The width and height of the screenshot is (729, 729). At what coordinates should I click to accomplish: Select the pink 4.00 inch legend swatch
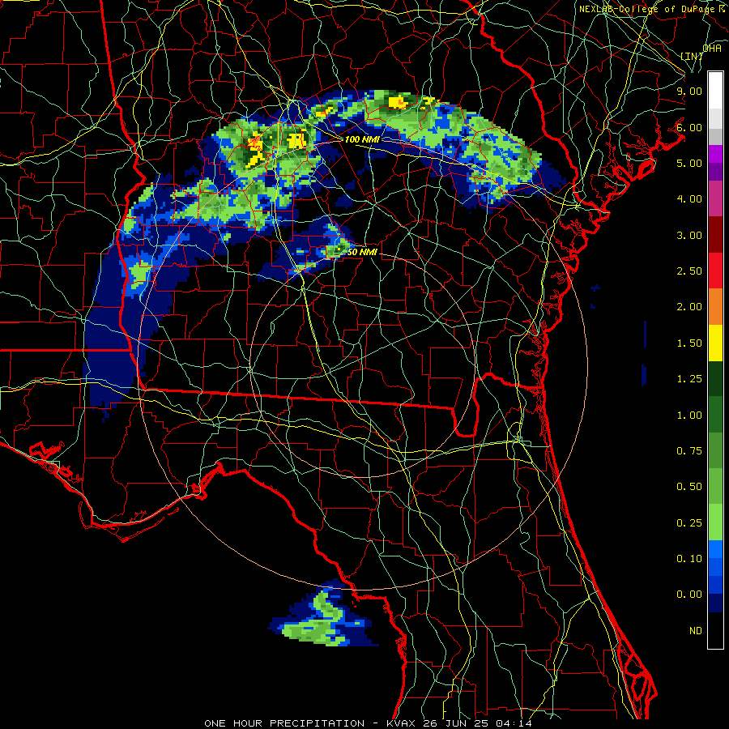[715, 198]
